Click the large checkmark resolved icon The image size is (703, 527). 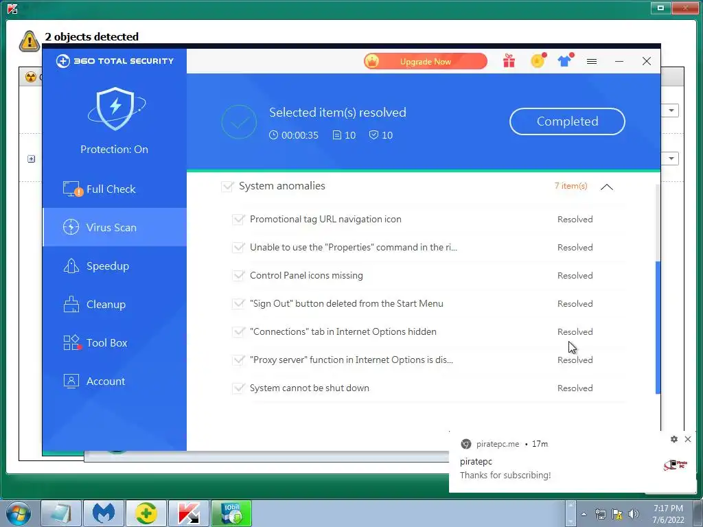pos(239,122)
